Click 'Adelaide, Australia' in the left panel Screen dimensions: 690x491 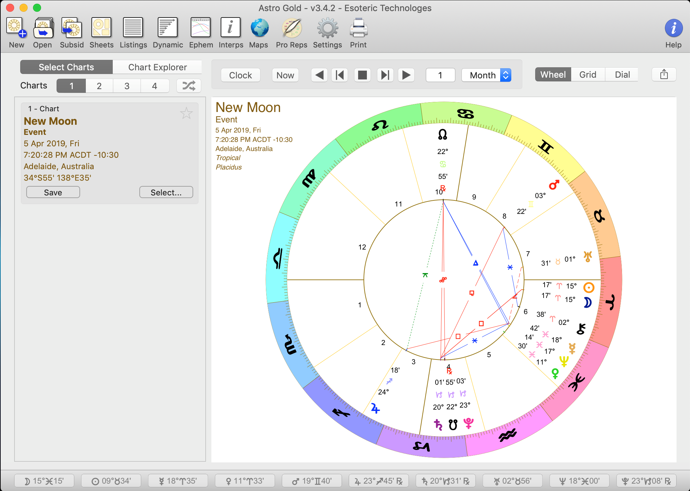[59, 166]
